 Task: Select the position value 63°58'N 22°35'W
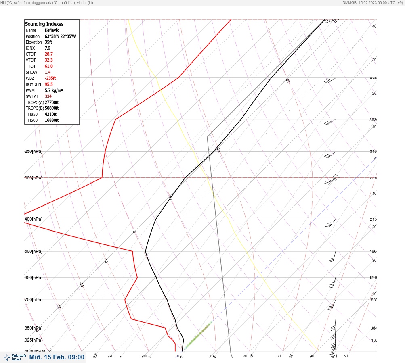[x=60, y=36]
